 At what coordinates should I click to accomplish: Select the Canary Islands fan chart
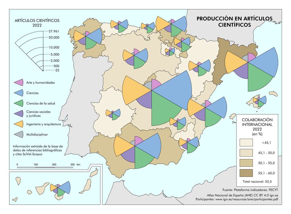(60, 188)
